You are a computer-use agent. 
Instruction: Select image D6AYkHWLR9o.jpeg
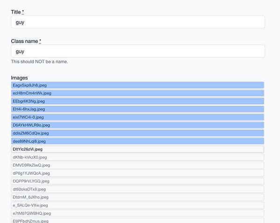tap(138, 125)
